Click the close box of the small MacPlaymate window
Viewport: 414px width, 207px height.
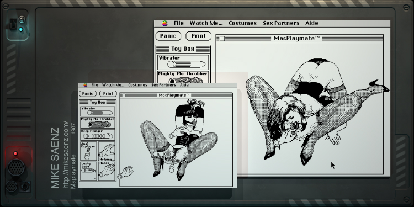[124, 95]
